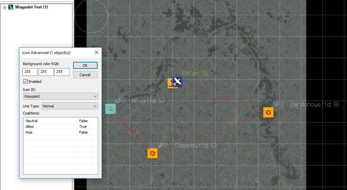Image resolution: width=347 pixels, height=190 pixels.
Task: Select the WP1 Niva waypoint icon
Action: coord(110,109)
